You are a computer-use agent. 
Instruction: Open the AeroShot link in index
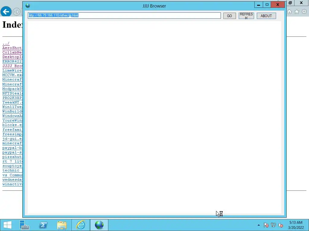pos(12,48)
